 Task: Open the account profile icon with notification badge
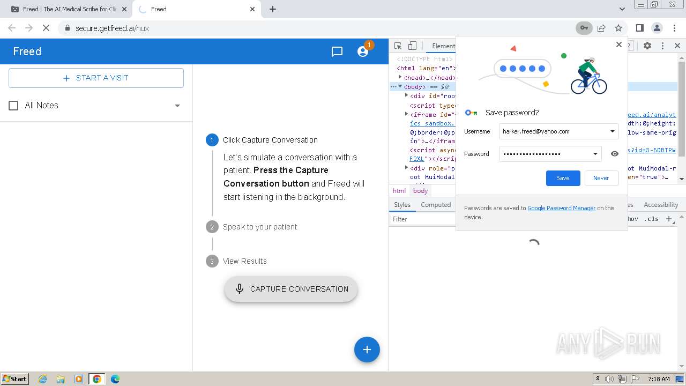363,51
